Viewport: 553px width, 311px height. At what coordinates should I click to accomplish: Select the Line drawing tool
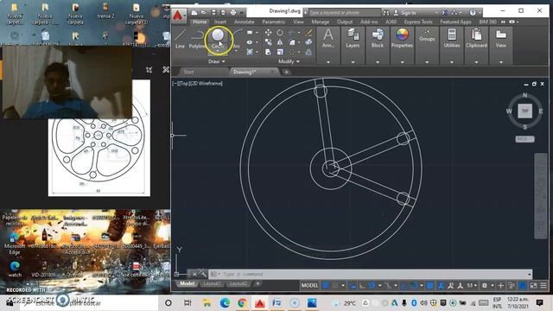coord(180,38)
